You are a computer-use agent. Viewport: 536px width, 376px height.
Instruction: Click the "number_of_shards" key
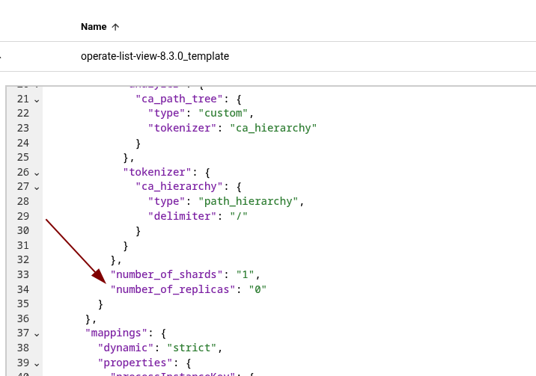point(166,274)
